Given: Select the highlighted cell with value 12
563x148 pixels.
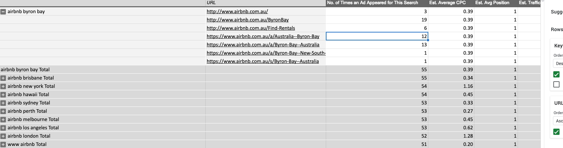Looking at the screenshot, I should coord(377,36).
